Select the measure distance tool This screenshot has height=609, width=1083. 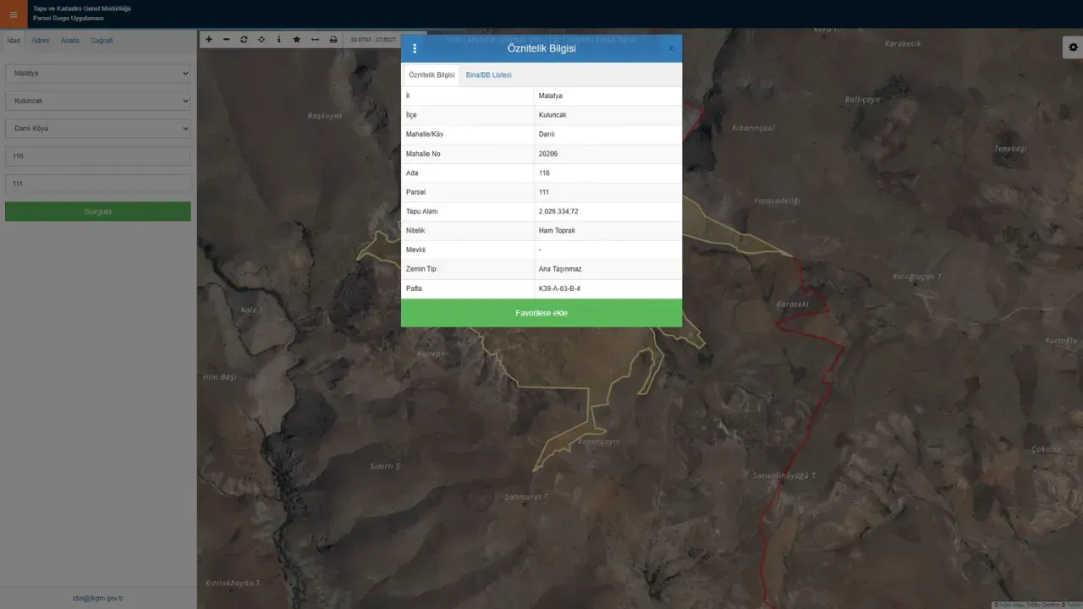pos(315,40)
